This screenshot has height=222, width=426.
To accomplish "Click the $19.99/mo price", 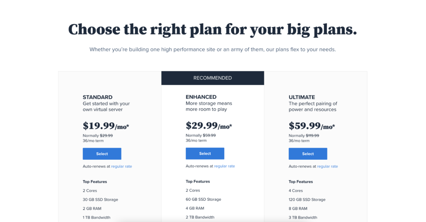I will [106, 126].
